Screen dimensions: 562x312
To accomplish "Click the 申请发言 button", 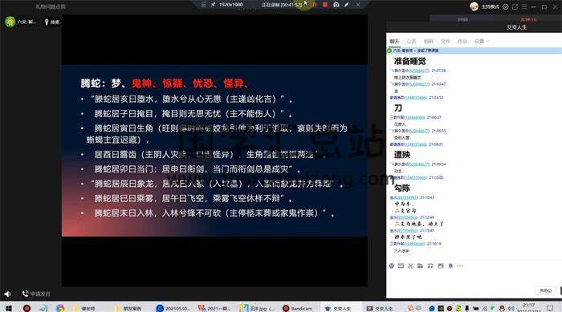I will point(36,294).
